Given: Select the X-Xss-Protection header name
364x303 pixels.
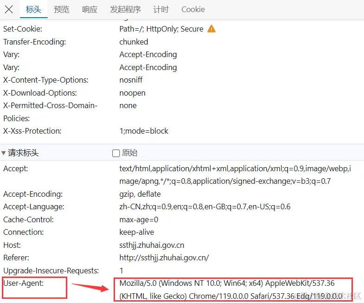Looking at the screenshot, I should (32, 131).
